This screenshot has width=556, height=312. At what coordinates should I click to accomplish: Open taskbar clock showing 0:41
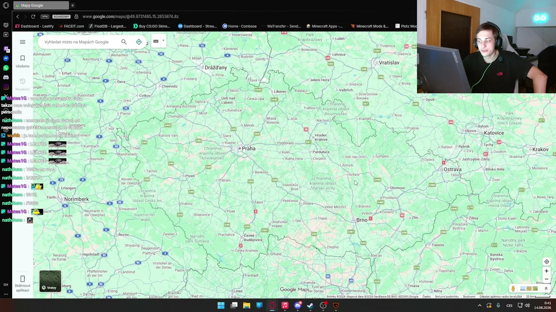click(x=543, y=305)
